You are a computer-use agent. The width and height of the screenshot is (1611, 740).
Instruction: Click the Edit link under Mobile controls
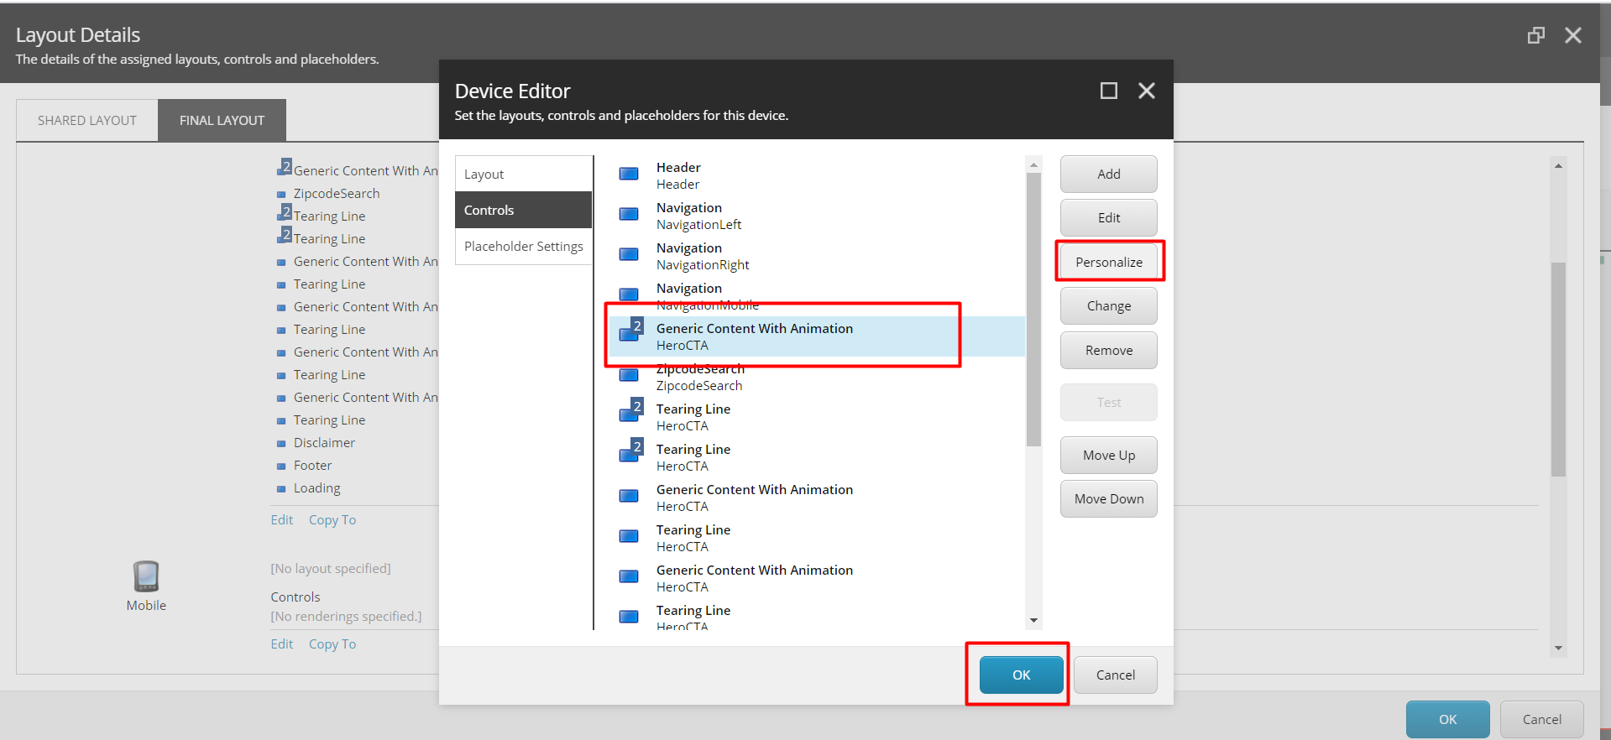tap(282, 644)
